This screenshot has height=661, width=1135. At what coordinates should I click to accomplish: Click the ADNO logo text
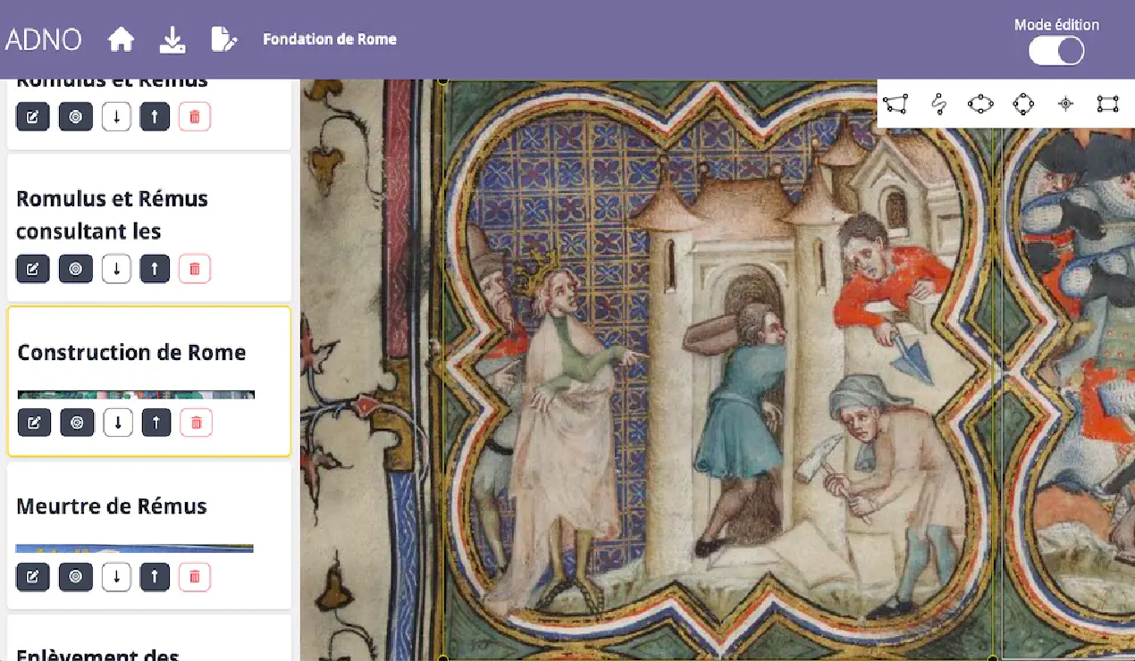[x=43, y=39]
